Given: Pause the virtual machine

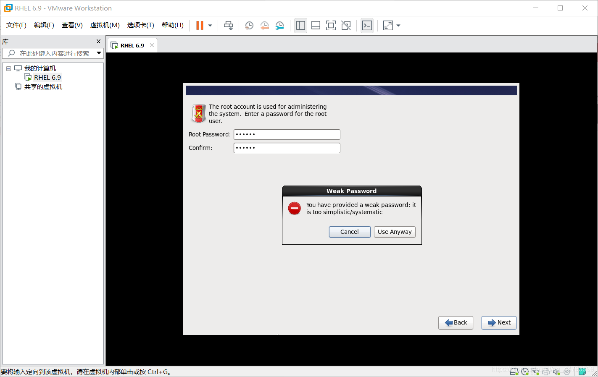Looking at the screenshot, I should 200,26.
